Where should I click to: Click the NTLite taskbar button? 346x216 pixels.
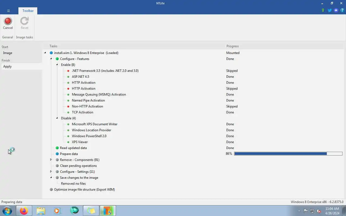pos(108,211)
